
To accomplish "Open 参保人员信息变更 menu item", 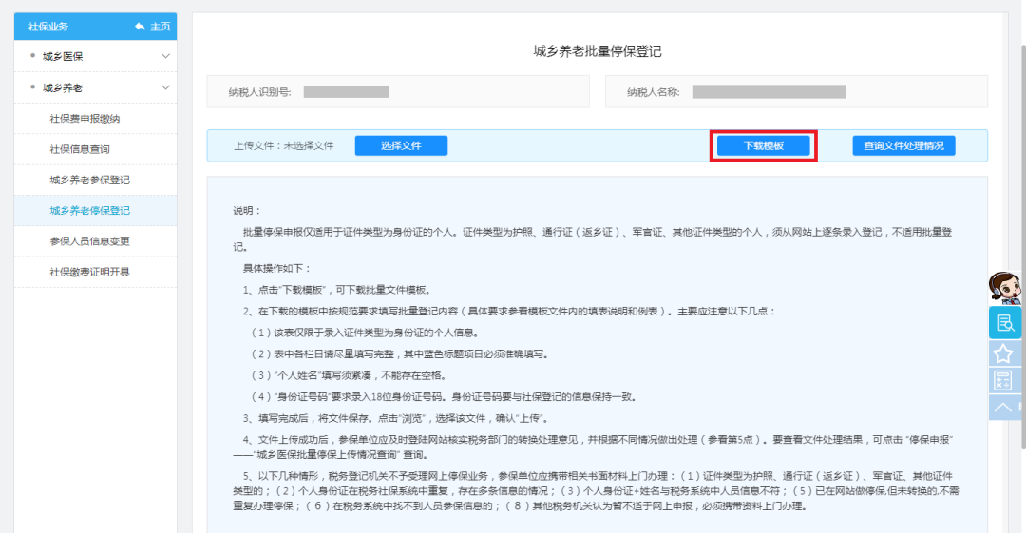I will point(89,241).
